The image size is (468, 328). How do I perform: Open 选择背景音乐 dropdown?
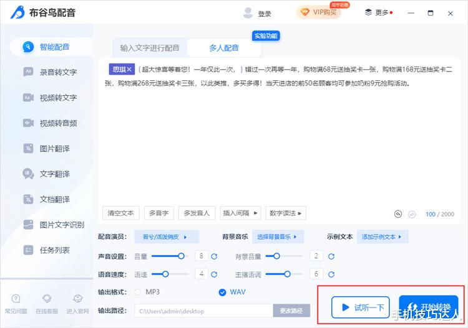pos(278,237)
